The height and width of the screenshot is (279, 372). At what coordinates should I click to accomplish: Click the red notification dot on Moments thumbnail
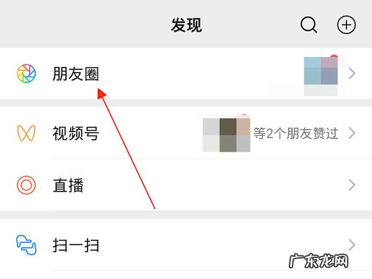334,57
